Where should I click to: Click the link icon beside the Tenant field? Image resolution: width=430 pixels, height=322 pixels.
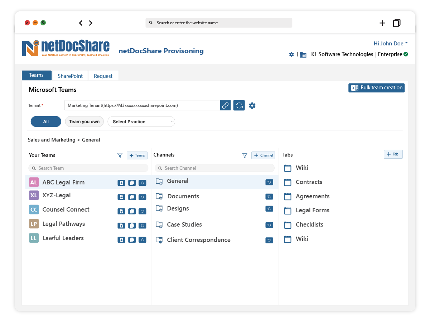[x=225, y=105]
